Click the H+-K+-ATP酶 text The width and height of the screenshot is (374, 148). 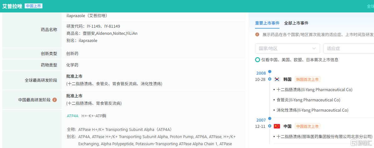(94, 116)
